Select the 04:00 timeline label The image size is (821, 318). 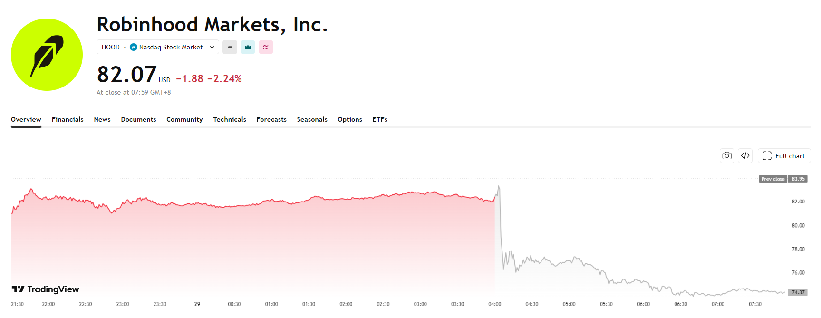pyautogui.click(x=495, y=304)
